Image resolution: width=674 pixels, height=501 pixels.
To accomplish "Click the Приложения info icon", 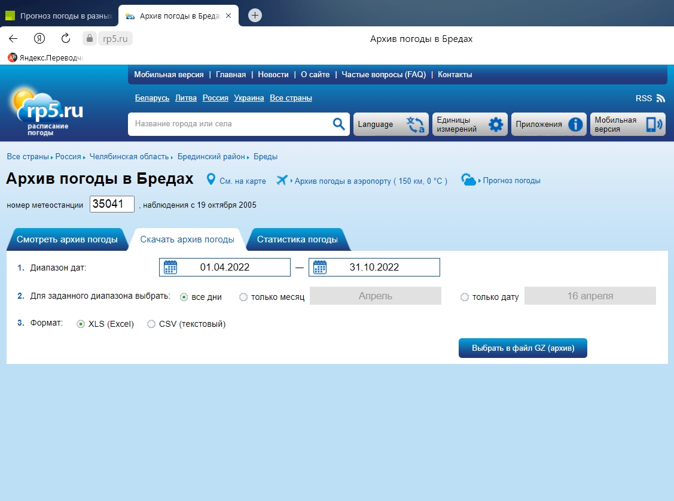I will [575, 125].
